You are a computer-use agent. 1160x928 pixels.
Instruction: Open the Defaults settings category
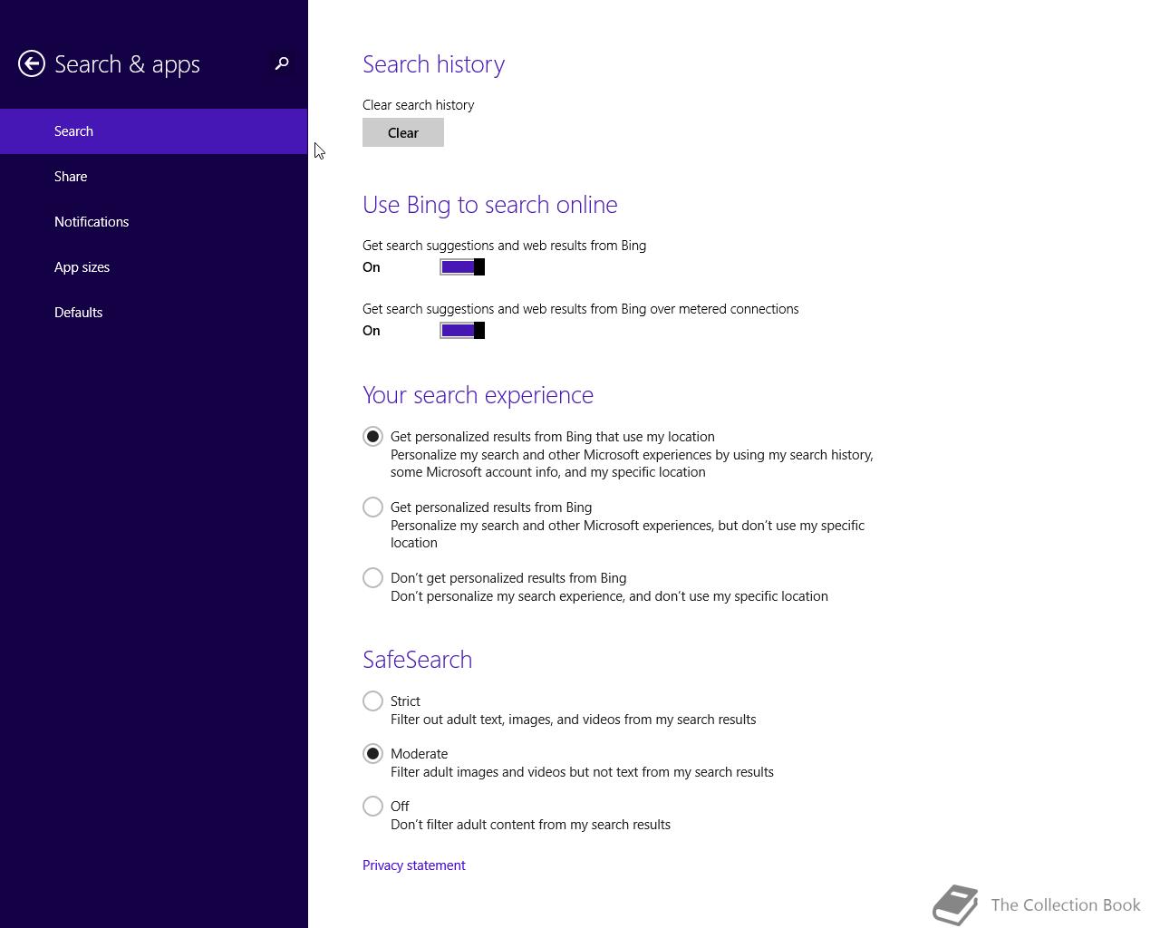coord(153,313)
